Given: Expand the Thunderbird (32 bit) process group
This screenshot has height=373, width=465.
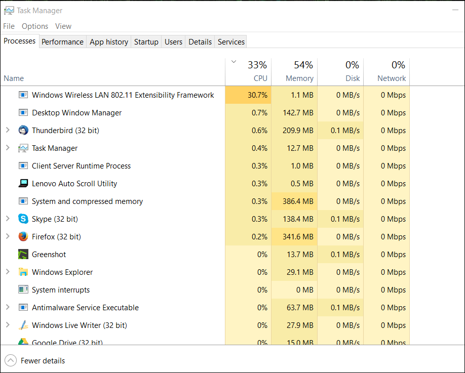Looking at the screenshot, I should [x=8, y=130].
